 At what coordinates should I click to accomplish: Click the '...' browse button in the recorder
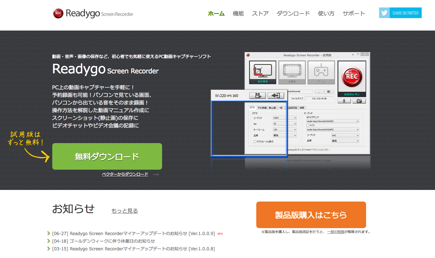319,92
